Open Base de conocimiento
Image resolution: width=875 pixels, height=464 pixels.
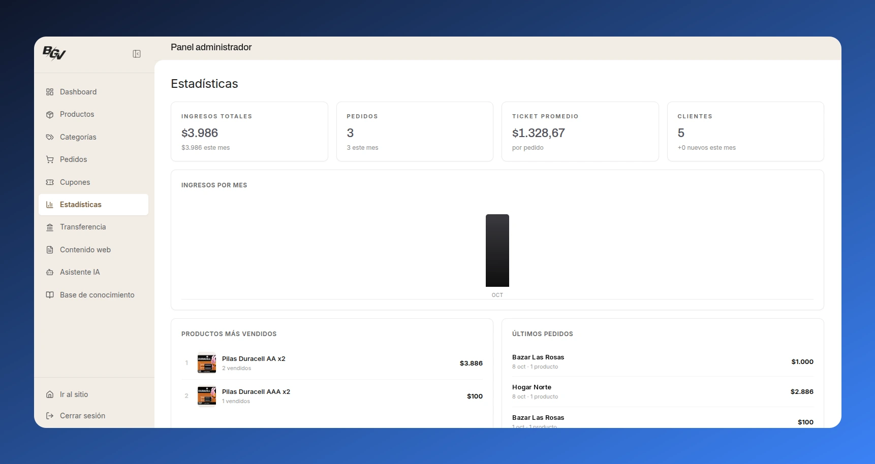point(93,295)
